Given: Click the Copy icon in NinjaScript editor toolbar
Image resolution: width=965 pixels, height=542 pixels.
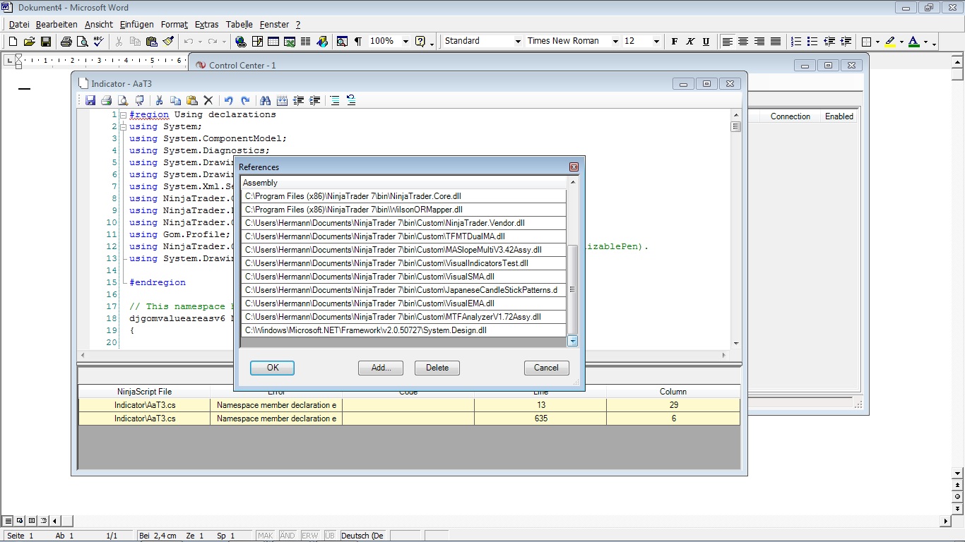Looking at the screenshot, I should 175,101.
